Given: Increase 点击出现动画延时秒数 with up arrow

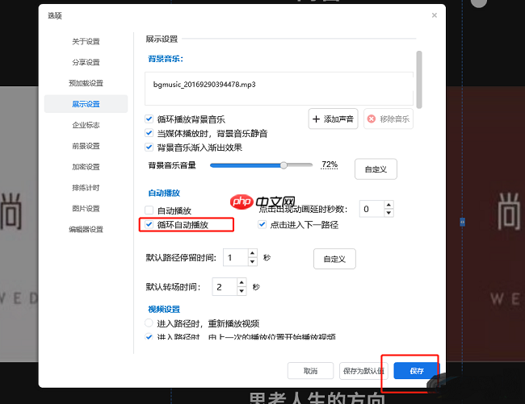Looking at the screenshot, I should [388, 205].
